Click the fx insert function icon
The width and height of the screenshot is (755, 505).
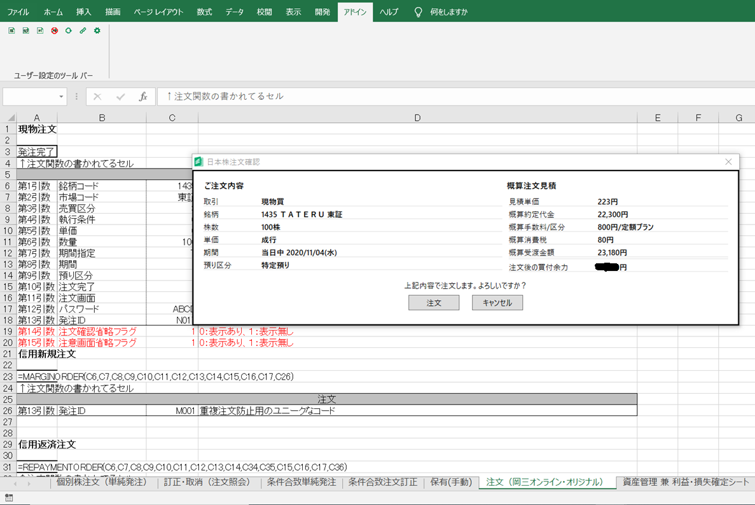click(x=143, y=97)
